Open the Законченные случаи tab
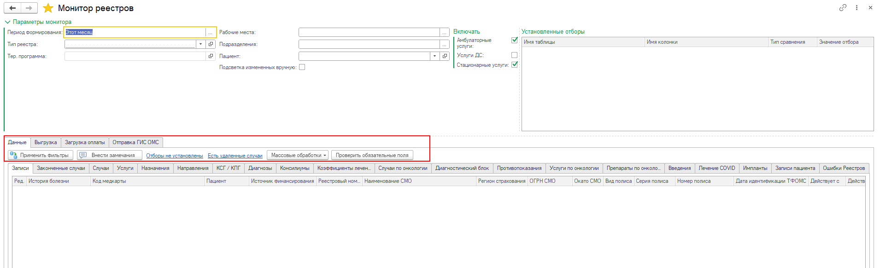This screenshot has height=268, width=880. pyautogui.click(x=61, y=168)
